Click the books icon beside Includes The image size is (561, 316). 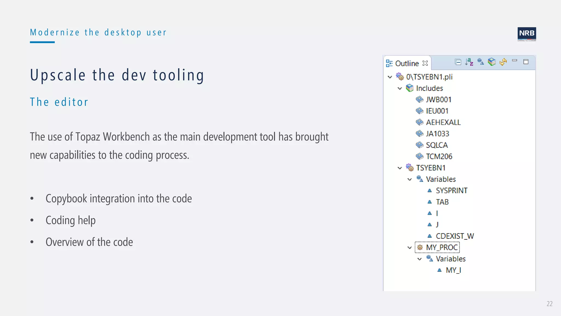(410, 88)
